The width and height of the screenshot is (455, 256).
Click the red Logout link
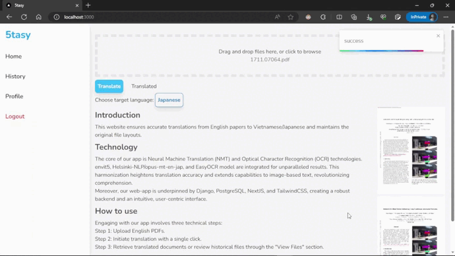pos(15,116)
